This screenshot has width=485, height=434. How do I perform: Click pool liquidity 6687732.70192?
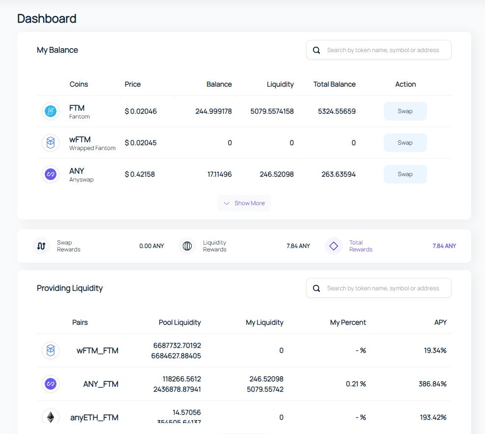point(177,345)
